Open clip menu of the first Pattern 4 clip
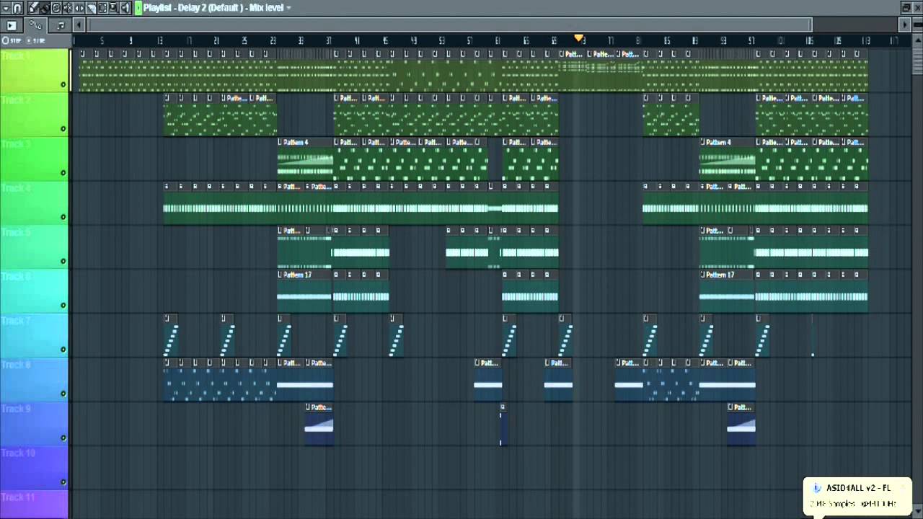Viewport: 923px width, 519px height. point(281,142)
